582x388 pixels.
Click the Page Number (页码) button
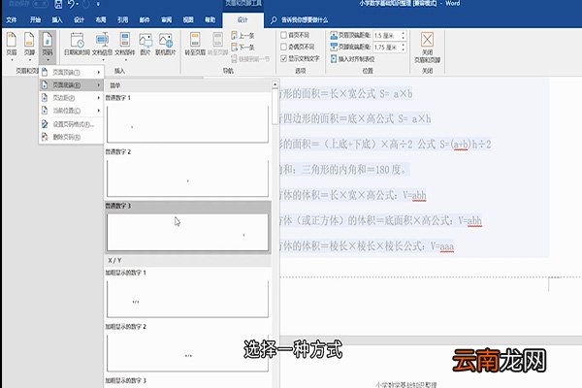pos(48,45)
